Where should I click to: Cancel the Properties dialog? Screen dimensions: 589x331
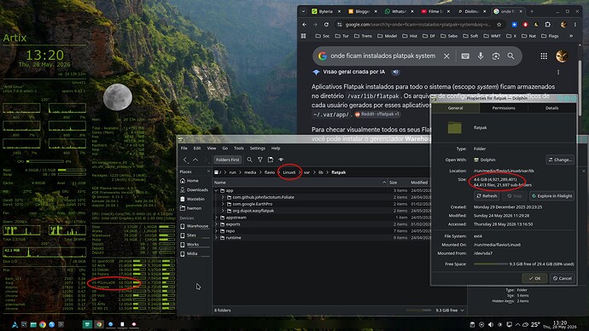tap(563, 278)
